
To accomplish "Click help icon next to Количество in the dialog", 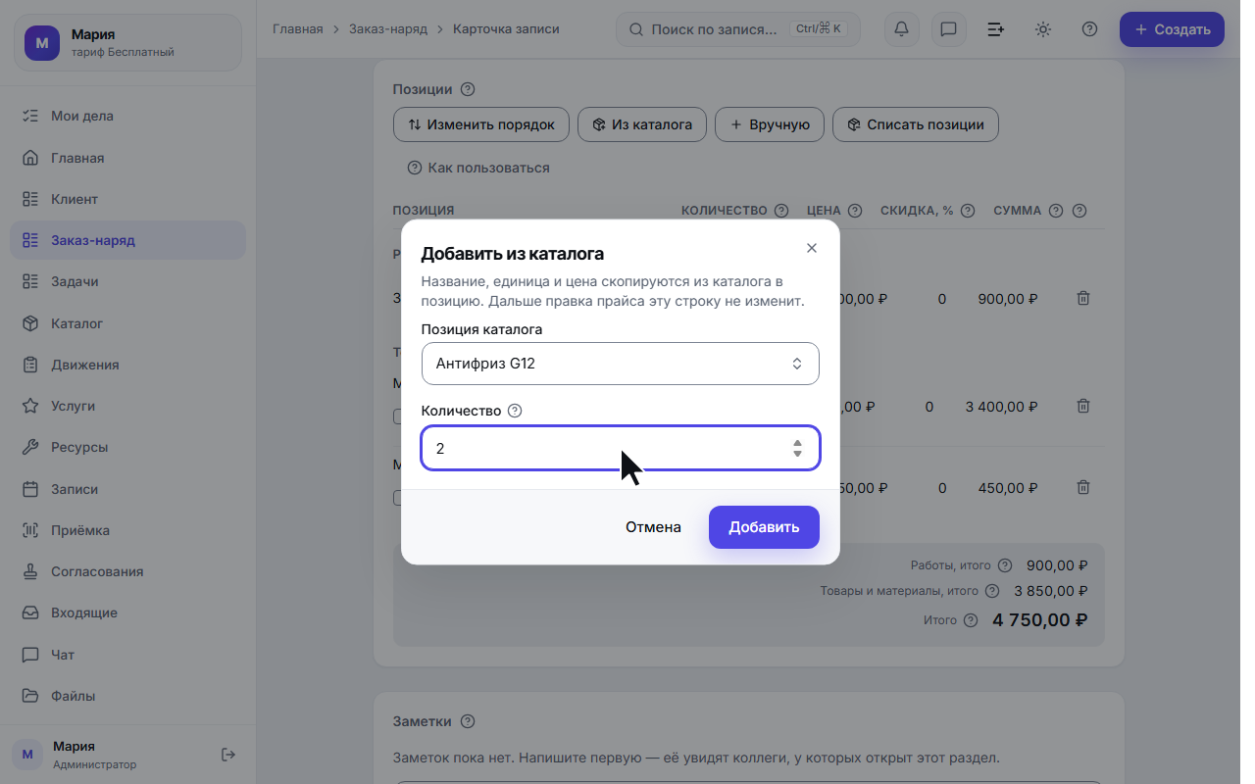I will (x=515, y=411).
